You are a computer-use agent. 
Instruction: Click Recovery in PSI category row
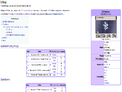106,59
